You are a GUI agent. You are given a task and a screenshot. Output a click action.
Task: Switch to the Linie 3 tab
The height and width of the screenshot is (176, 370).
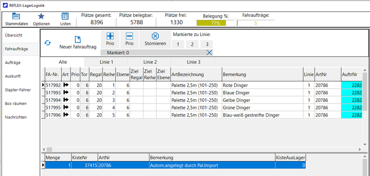pyautogui.click(x=194, y=62)
